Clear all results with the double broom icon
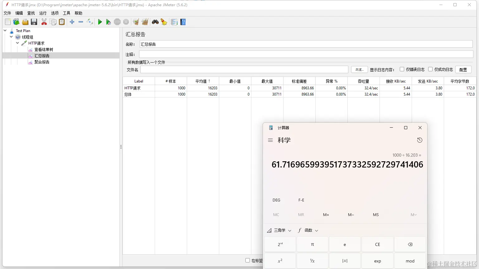 pos(145,22)
